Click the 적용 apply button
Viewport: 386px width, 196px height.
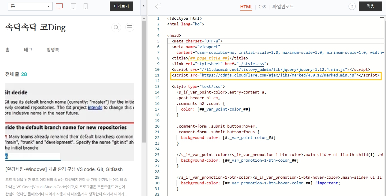(370, 6)
